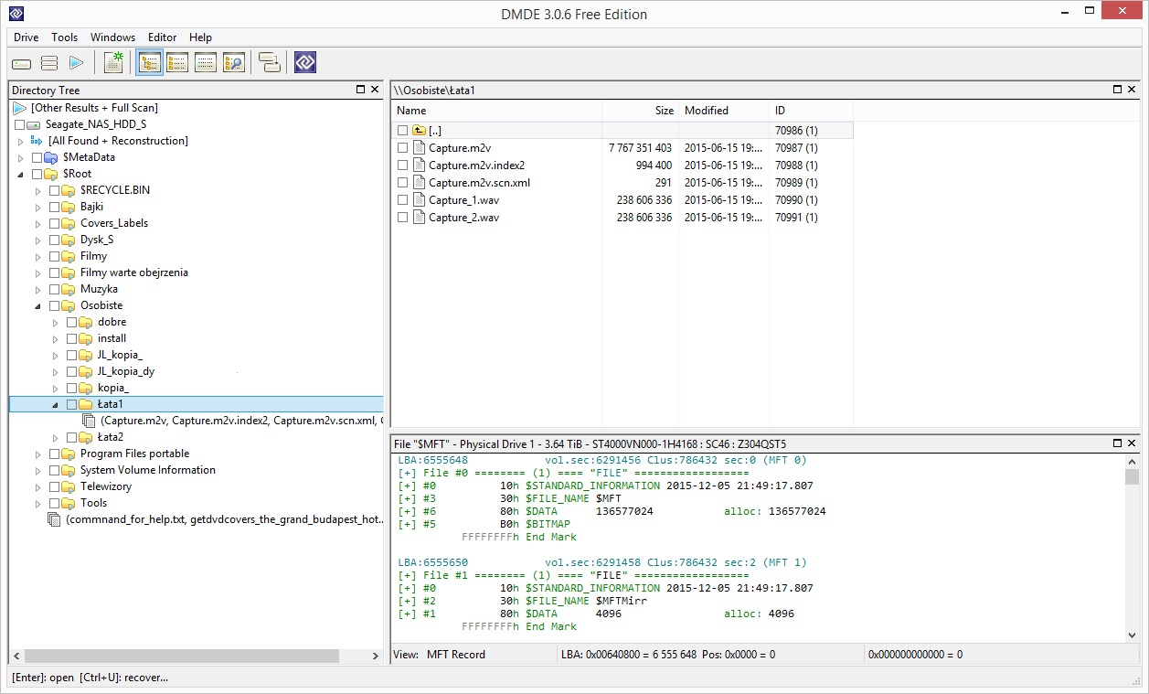Collapse the $Root tree node
This screenshot has width=1149, height=694.
pos(21,174)
